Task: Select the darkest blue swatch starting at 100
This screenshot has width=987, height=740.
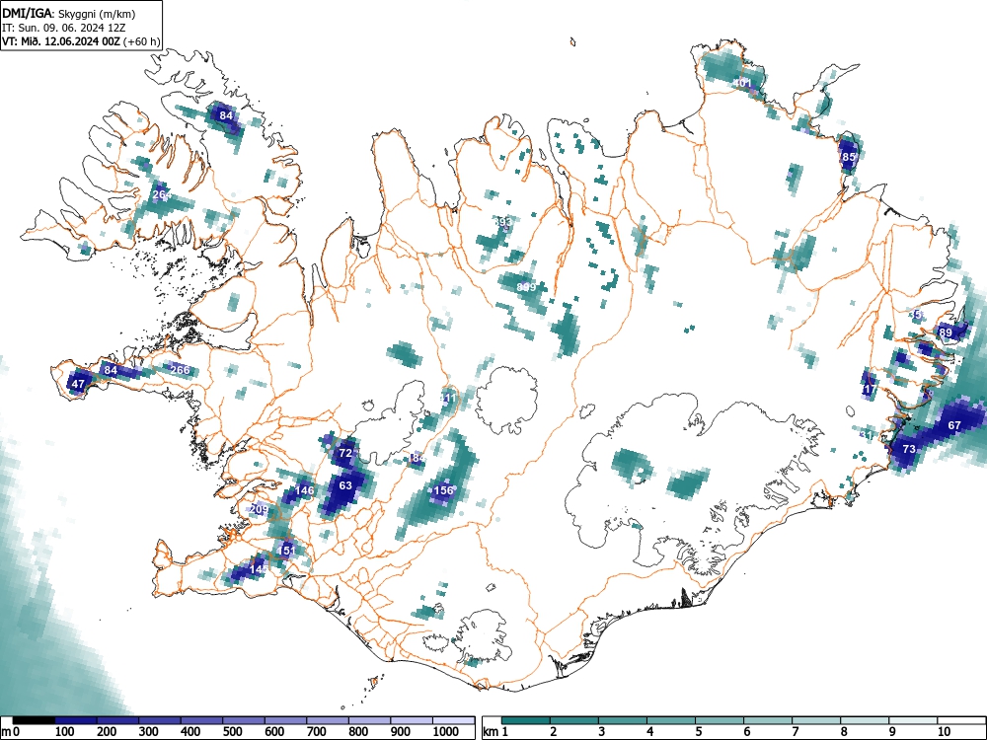Action: (76, 720)
